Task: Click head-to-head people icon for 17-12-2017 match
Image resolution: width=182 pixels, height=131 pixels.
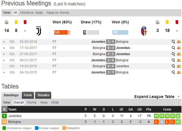Action: tap(179, 48)
